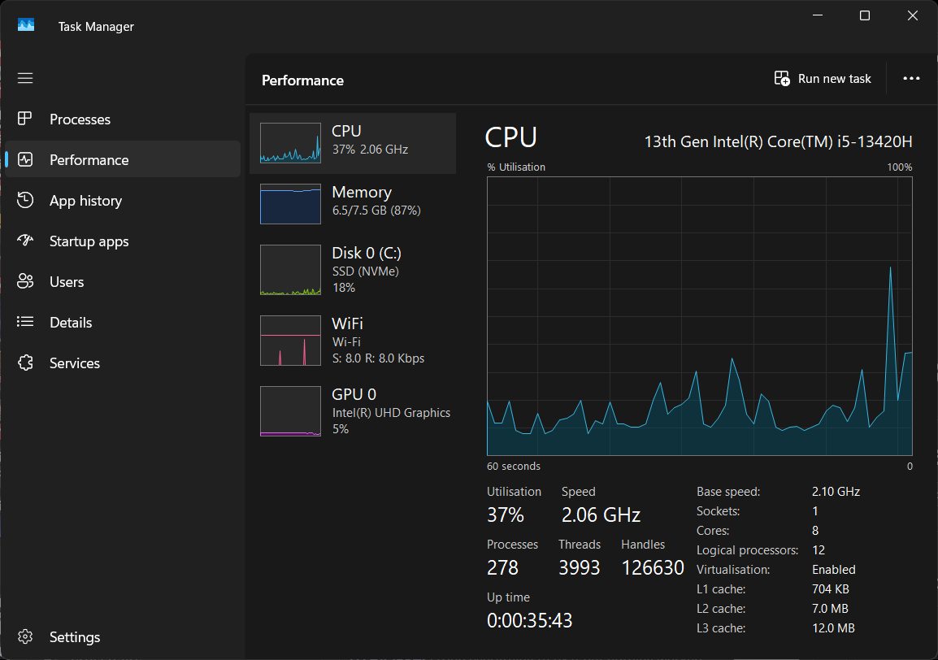The image size is (938, 660).
Task: Click the App history clock icon
Action: (25, 200)
